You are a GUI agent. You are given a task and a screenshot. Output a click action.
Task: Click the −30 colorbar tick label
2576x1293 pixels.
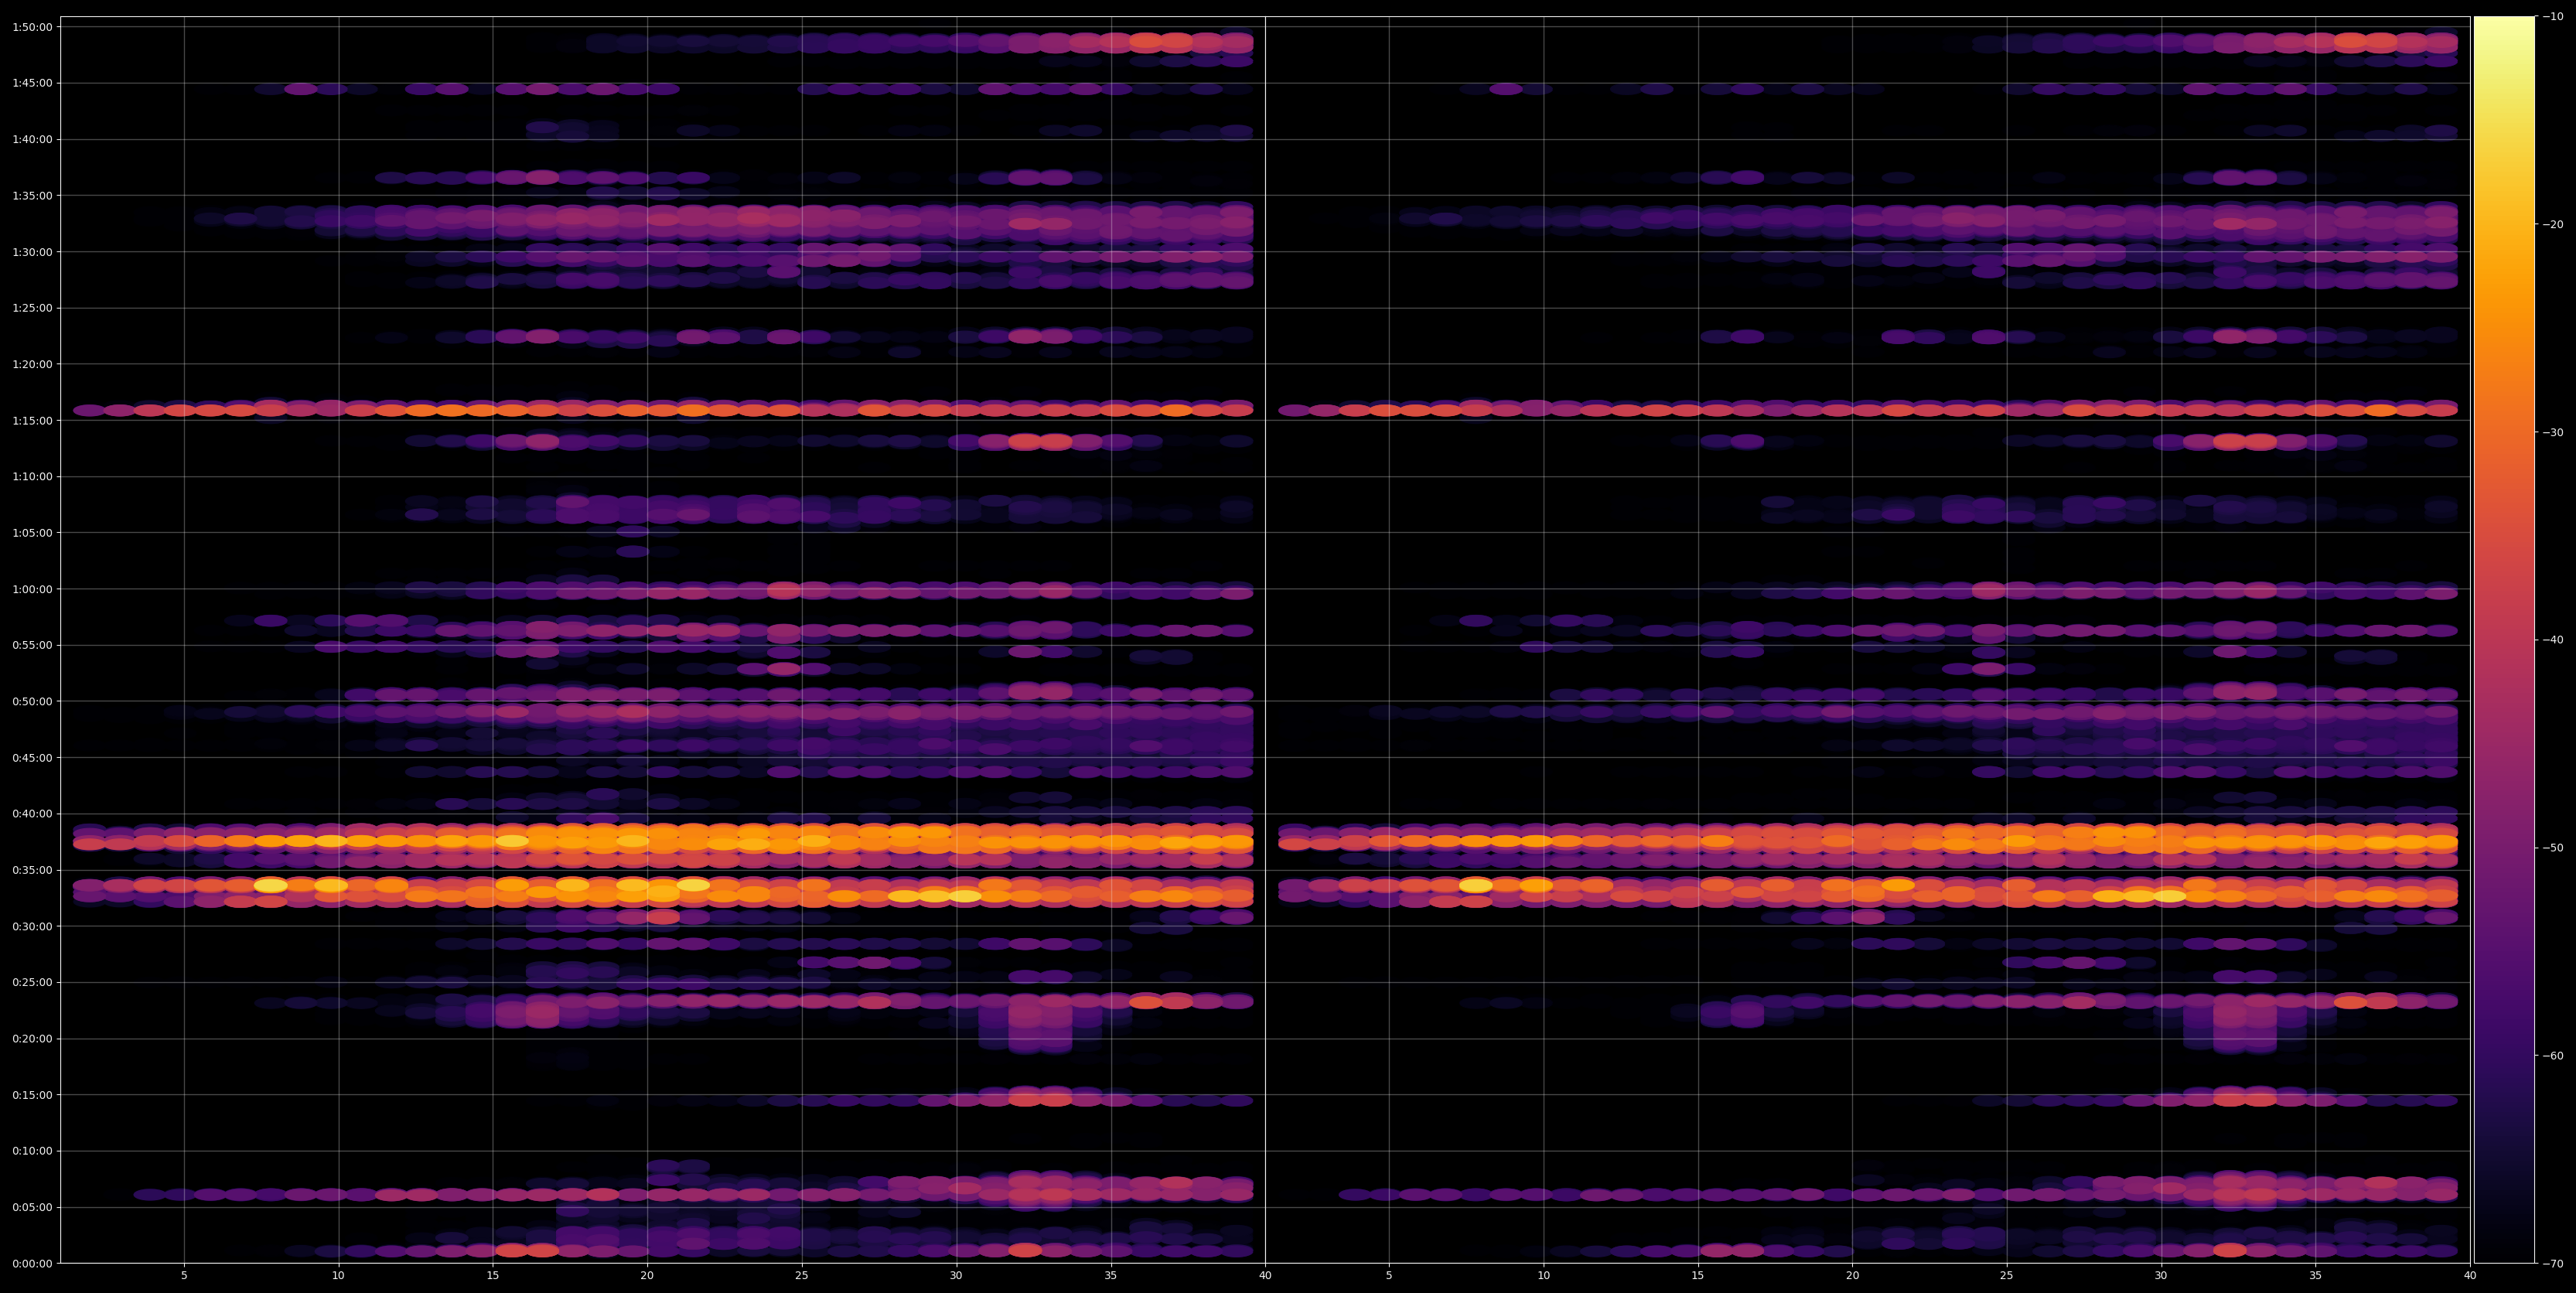coord(2553,432)
